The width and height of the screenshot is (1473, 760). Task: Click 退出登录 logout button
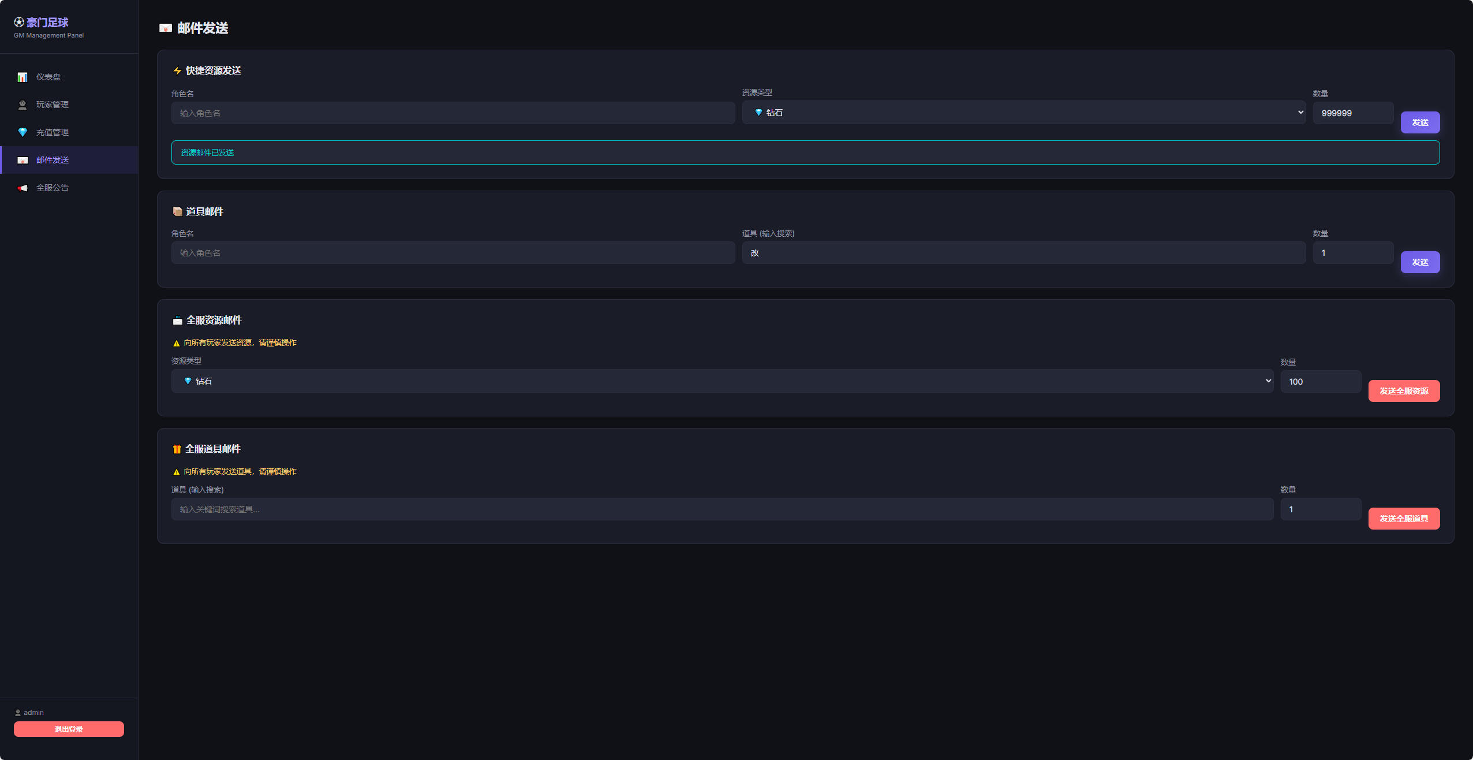pyautogui.click(x=69, y=729)
